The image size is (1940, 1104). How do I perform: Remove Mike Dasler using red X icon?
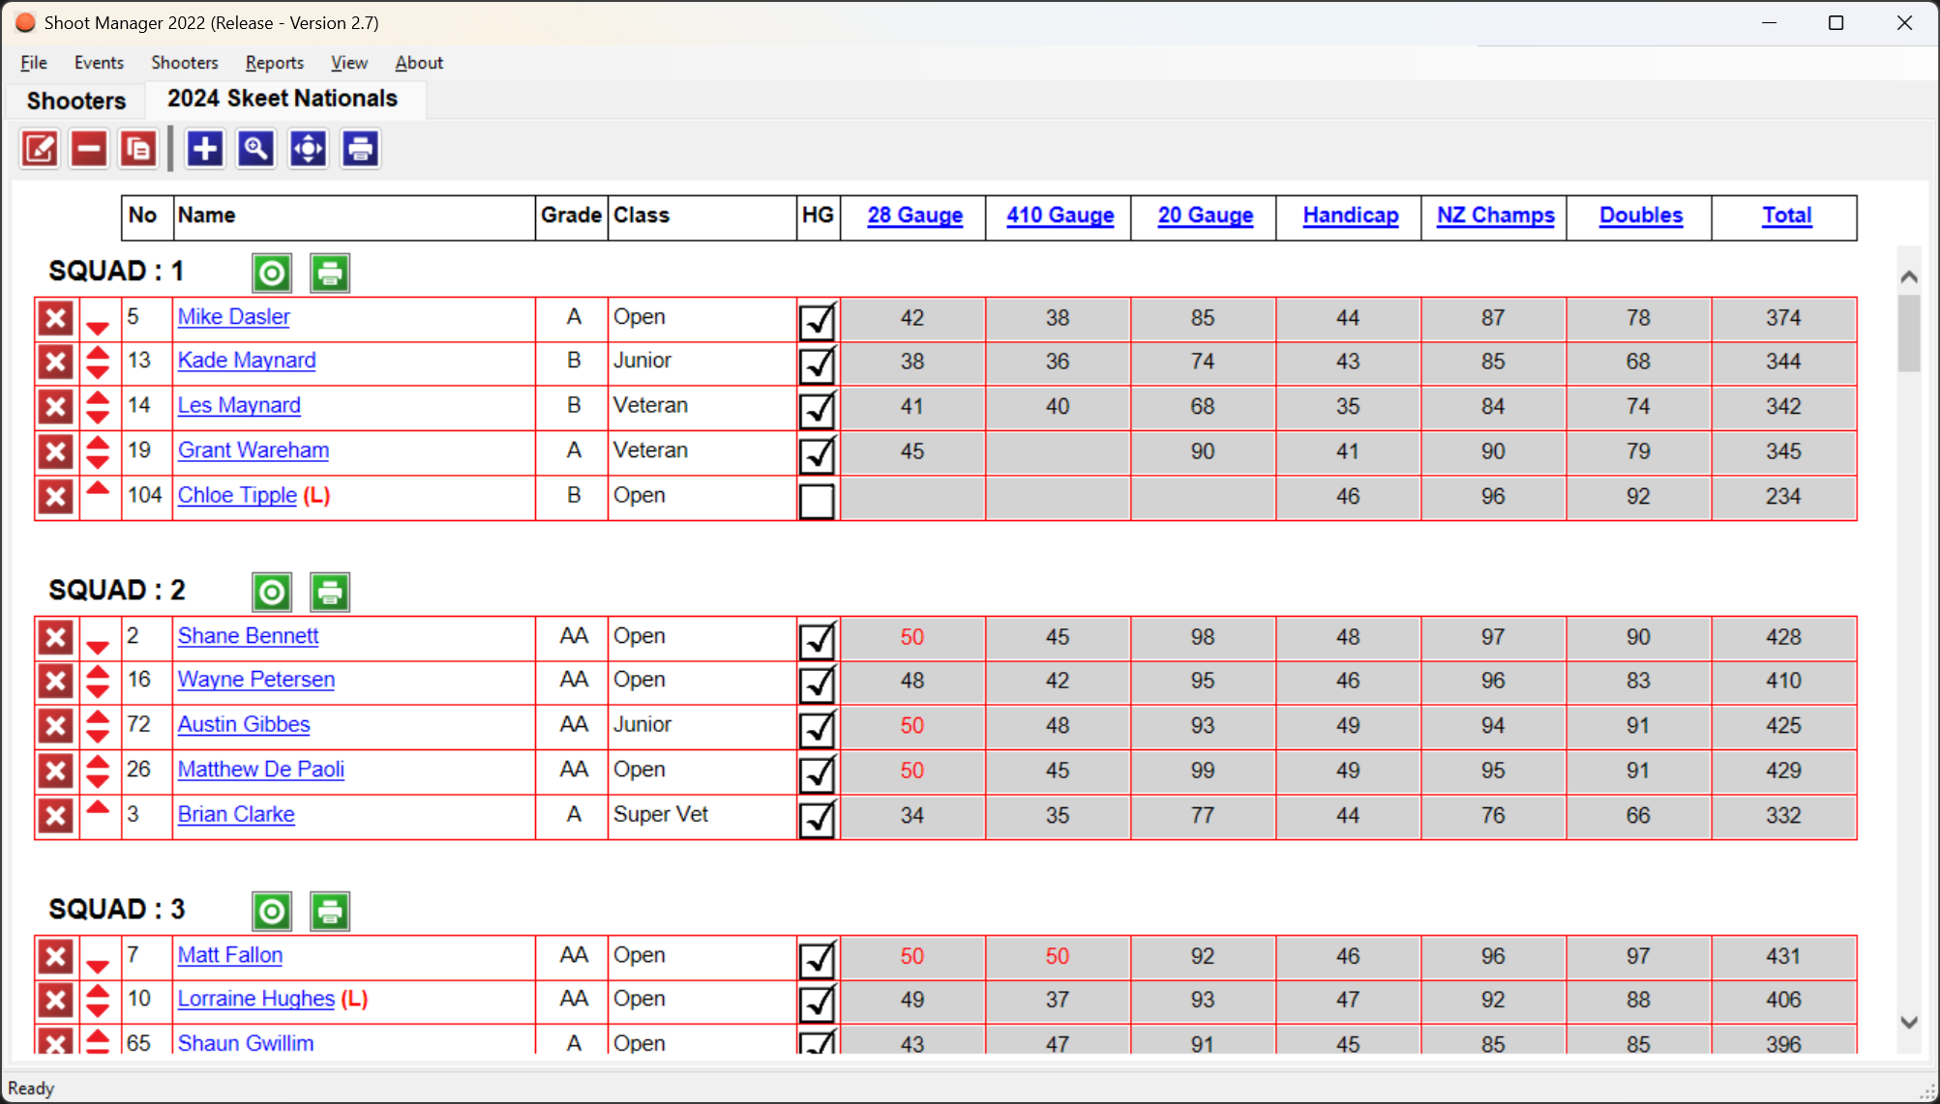click(x=56, y=319)
